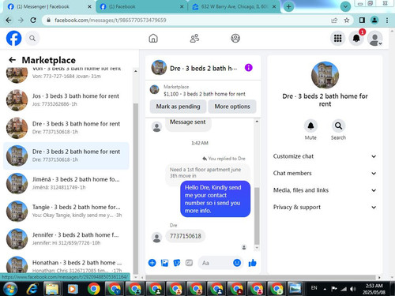Click the More options button
Image resolution: width=395 pixels, height=296 pixels.
[x=232, y=107]
